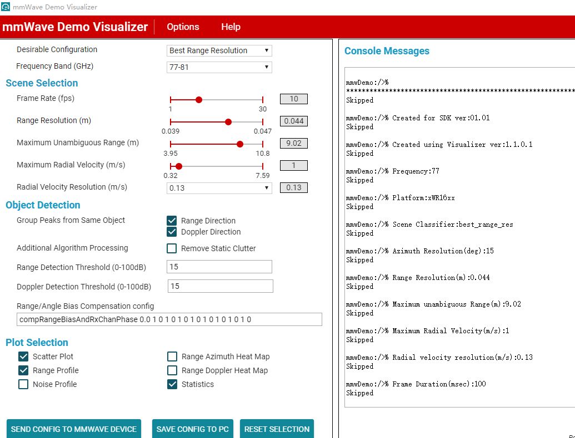Open the Frequency Band dropdown
The image size is (575, 438).
tap(219, 67)
